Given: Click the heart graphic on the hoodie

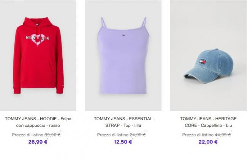Looking at the screenshot, I should click(38, 40).
